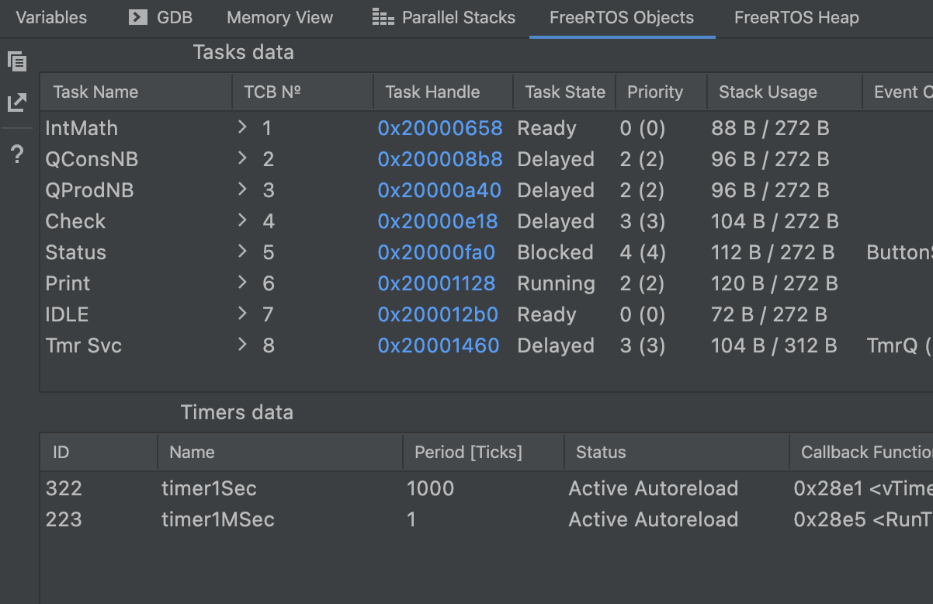Follow the 0x20001128 Print task handle
Viewport: 933px width, 604px height.
[x=436, y=283]
